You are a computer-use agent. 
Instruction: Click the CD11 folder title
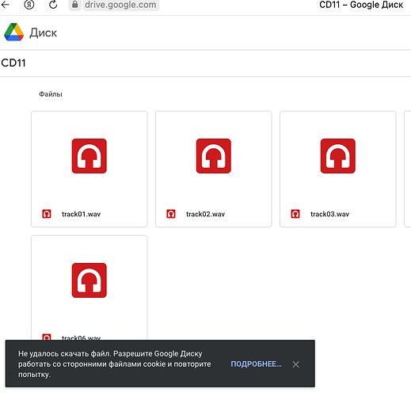tap(13, 63)
